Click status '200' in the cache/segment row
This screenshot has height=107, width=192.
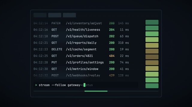pyautogui.click(x=112, y=49)
